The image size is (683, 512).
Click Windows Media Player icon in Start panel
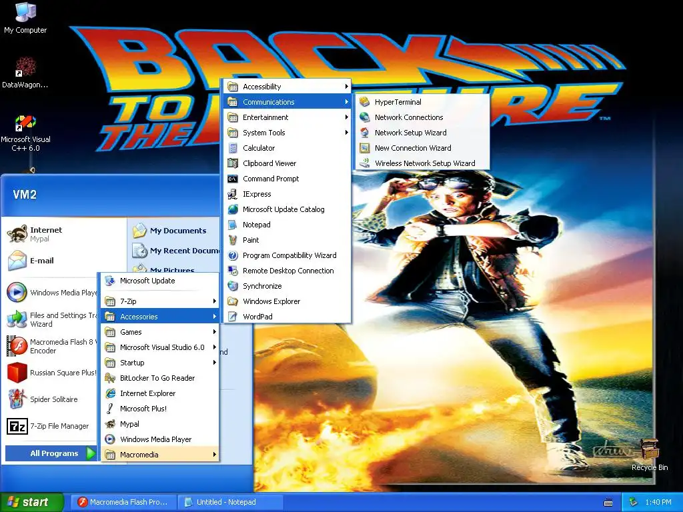pyautogui.click(x=17, y=293)
